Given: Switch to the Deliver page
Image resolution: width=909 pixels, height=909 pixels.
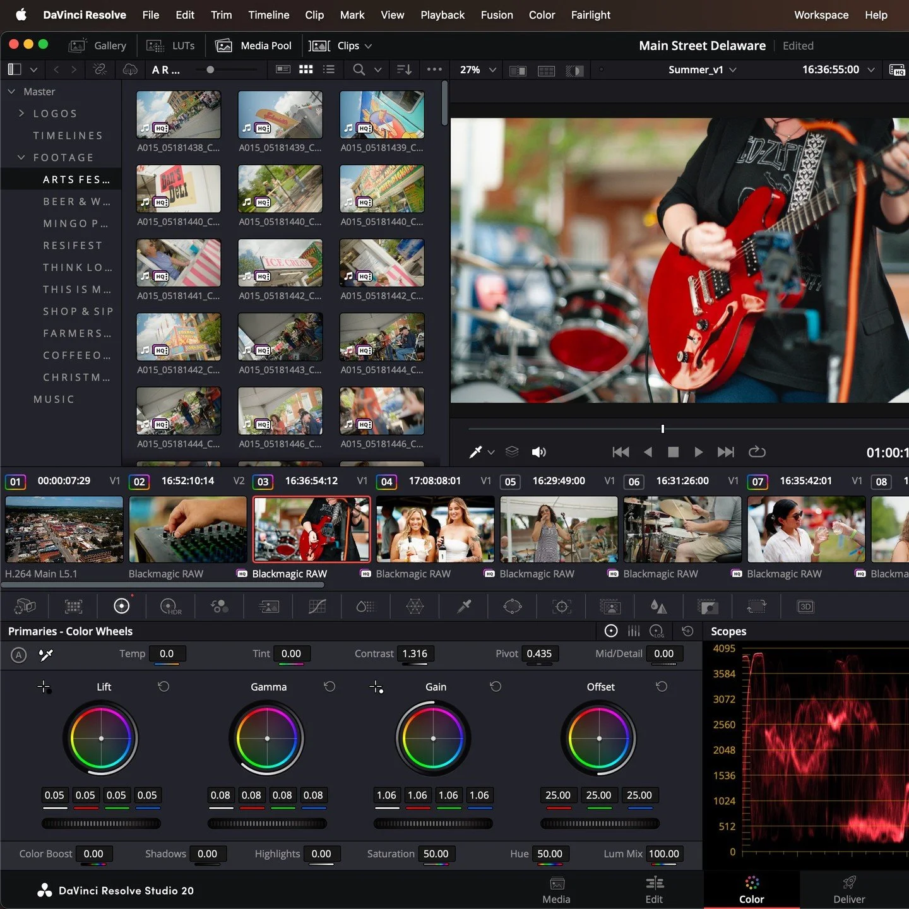Looking at the screenshot, I should pyautogui.click(x=849, y=890).
